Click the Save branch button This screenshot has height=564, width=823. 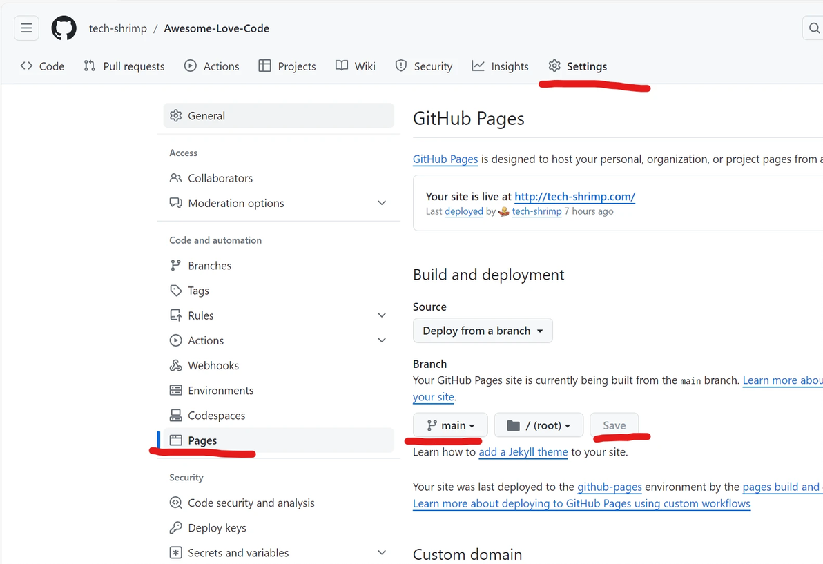pyautogui.click(x=614, y=425)
